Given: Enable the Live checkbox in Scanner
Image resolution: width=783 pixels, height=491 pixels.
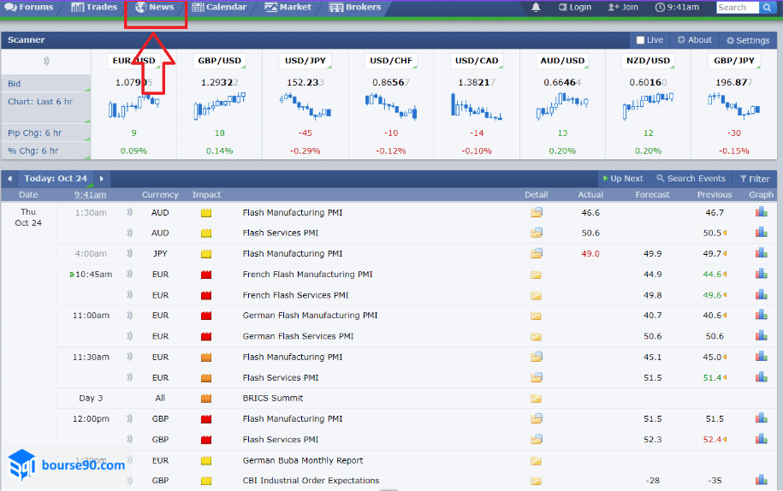Looking at the screenshot, I should point(640,40).
